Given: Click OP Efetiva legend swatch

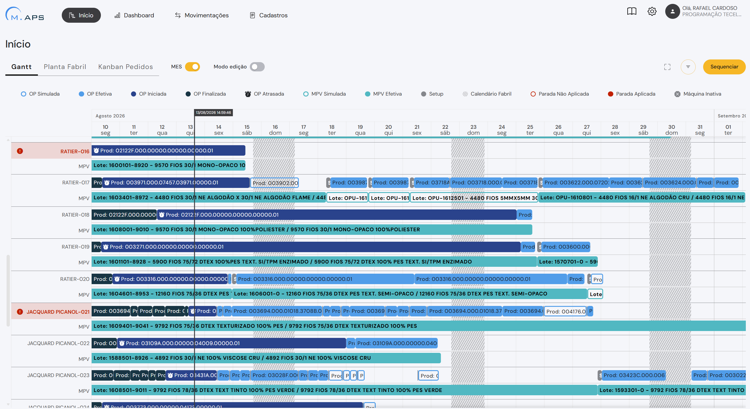Looking at the screenshot, I should [81, 94].
